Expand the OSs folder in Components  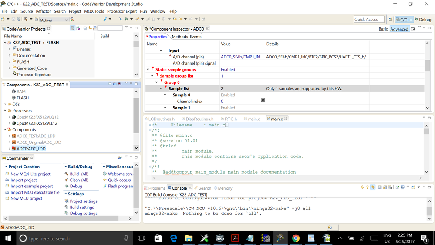5,105
